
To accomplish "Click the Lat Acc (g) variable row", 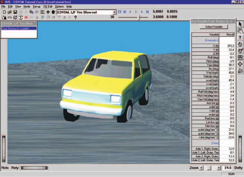I will 213,122.
